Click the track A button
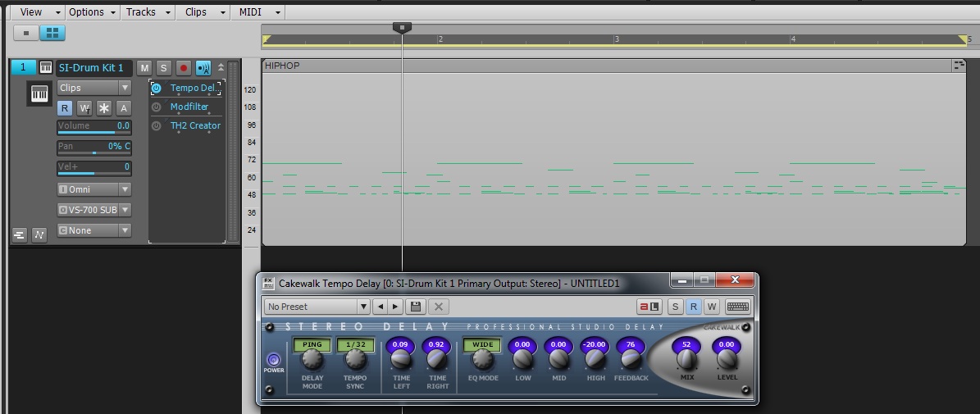The height and width of the screenshot is (414, 980). [124, 108]
